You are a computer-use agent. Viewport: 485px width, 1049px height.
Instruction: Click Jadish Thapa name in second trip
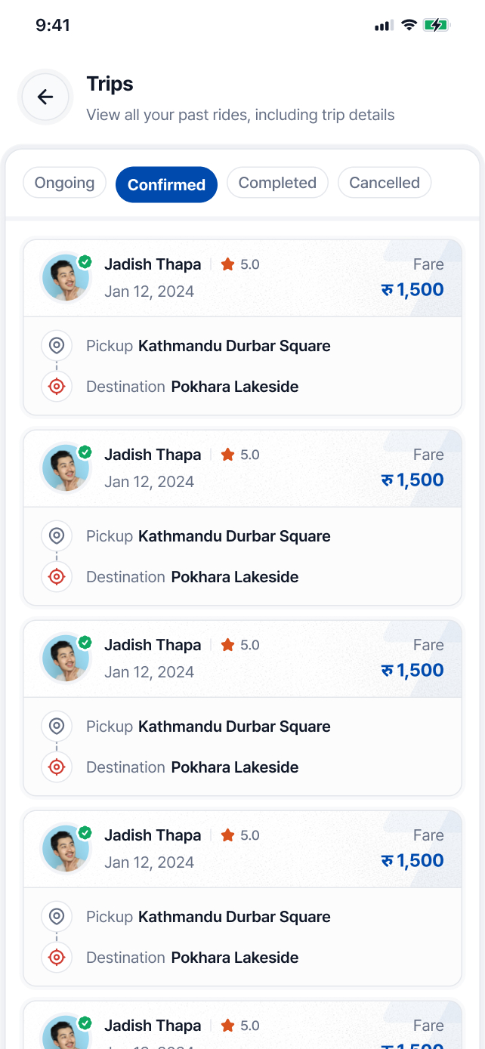(153, 455)
